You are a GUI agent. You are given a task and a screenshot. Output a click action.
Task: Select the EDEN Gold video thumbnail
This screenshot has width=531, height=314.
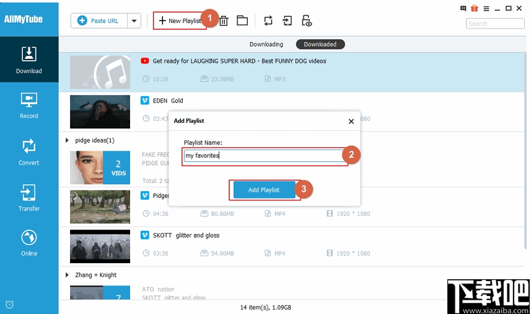(100, 112)
